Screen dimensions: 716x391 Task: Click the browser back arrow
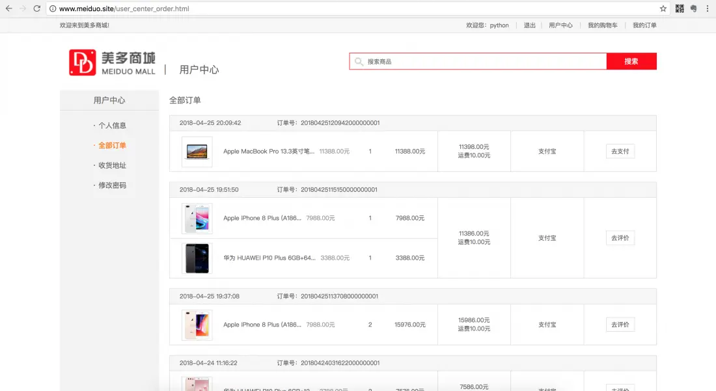(8, 8)
